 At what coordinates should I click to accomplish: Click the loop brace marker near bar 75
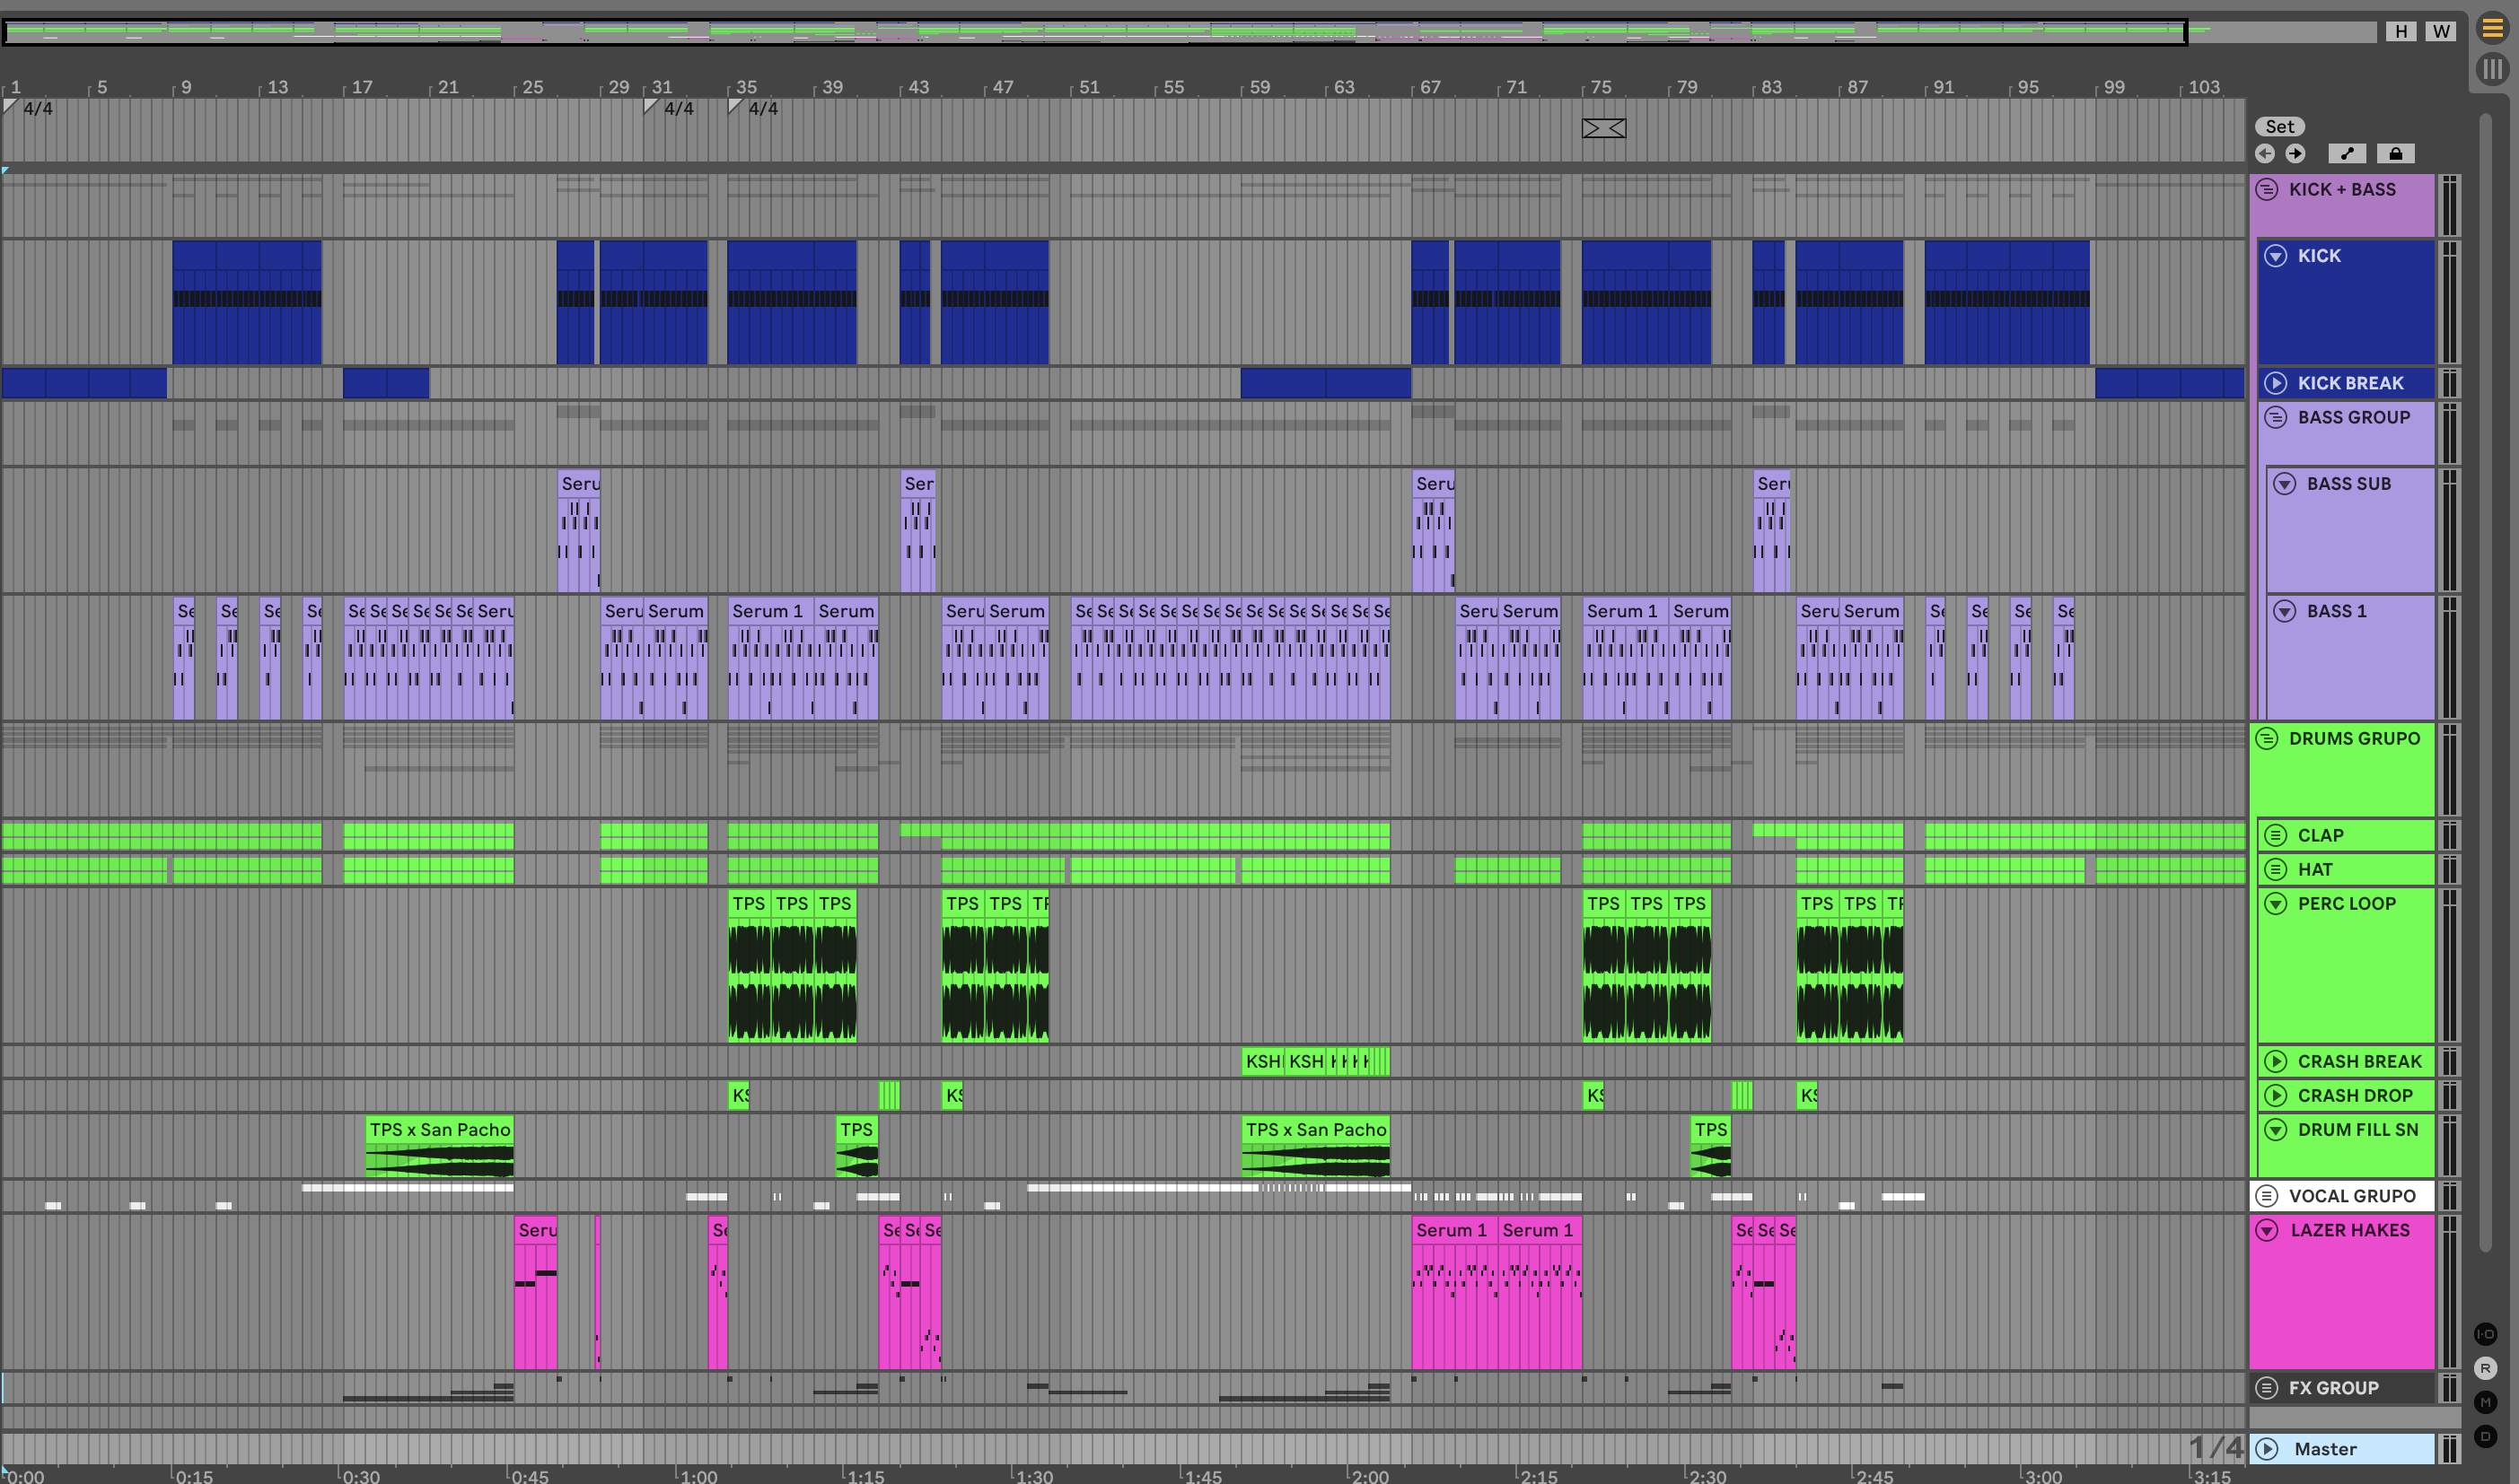1603,128
